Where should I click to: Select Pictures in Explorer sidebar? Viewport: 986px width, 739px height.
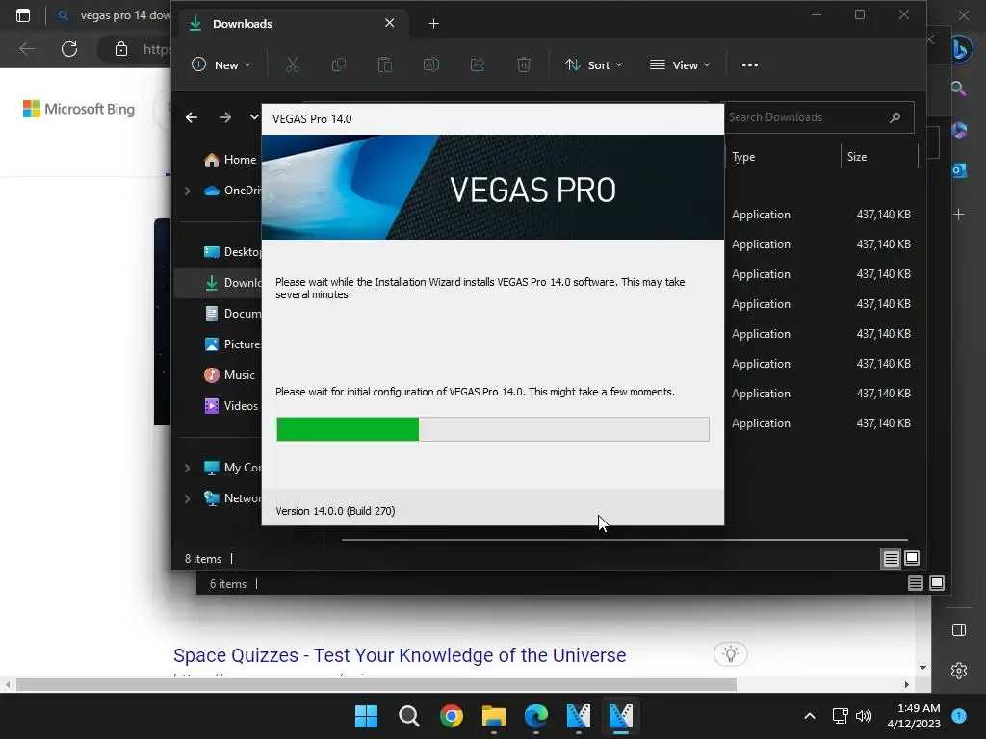point(231,344)
